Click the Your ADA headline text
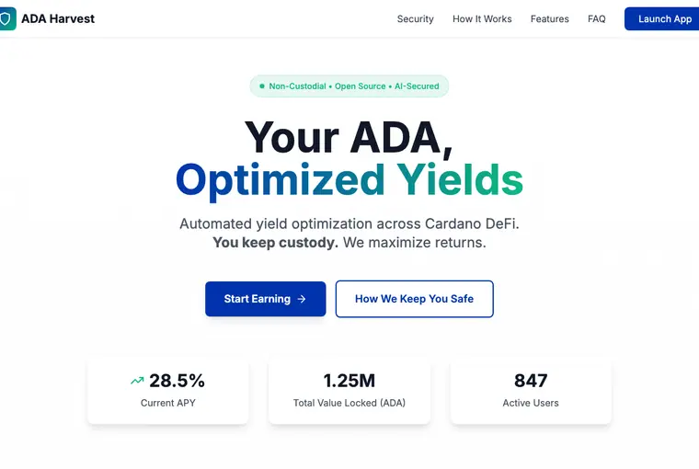This screenshot has height=469, width=699. tap(349, 138)
